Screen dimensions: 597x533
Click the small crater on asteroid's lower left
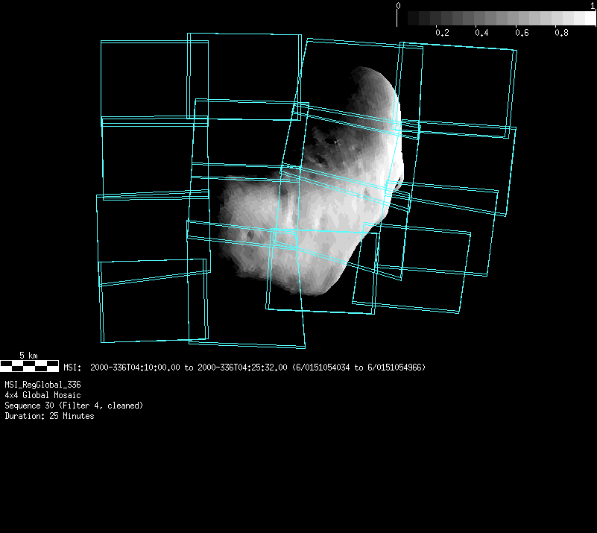coord(251,236)
